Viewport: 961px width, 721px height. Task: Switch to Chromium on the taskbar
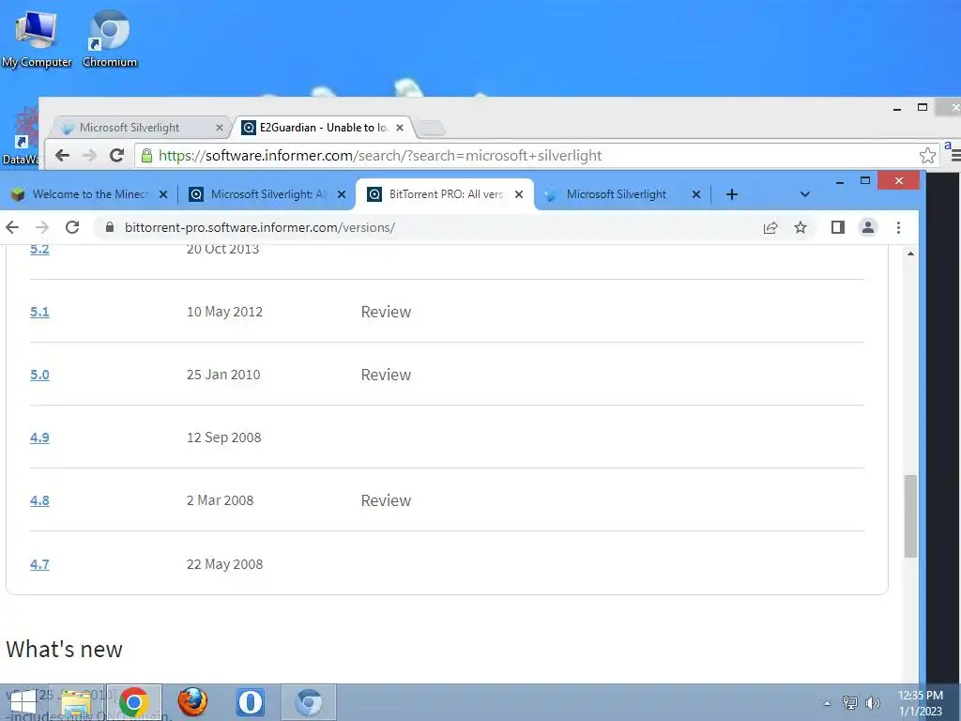[x=308, y=702]
